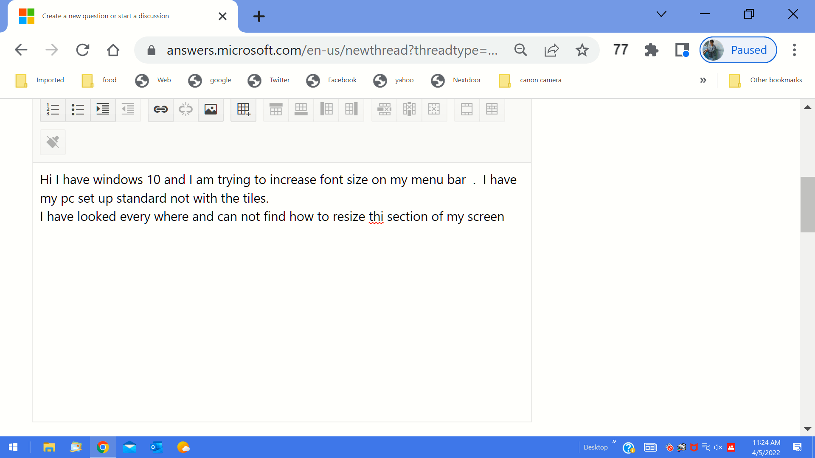Image resolution: width=815 pixels, height=458 pixels.
Task: Expand the browser bookmarks overflow menu
Action: pyautogui.click(x=703, y=80)
